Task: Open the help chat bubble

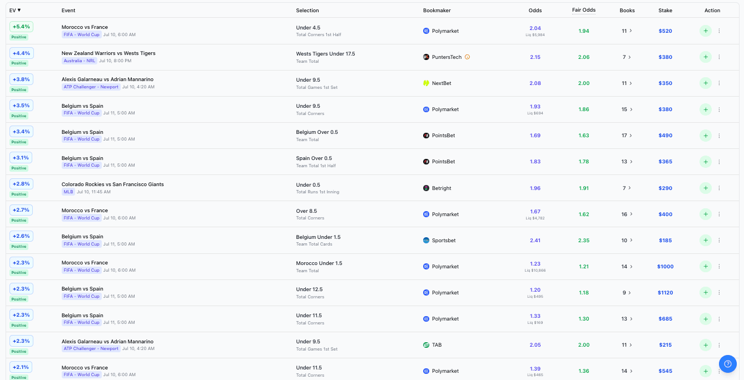Action: [728, 364]
